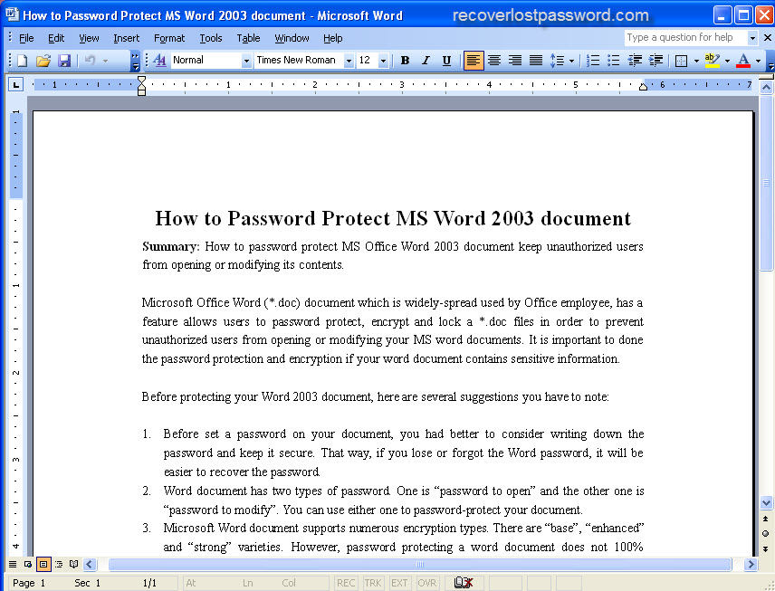This screenshot has width=775, height=591.
Task: Center the paragraph text
Action: [x=493, y=61]
